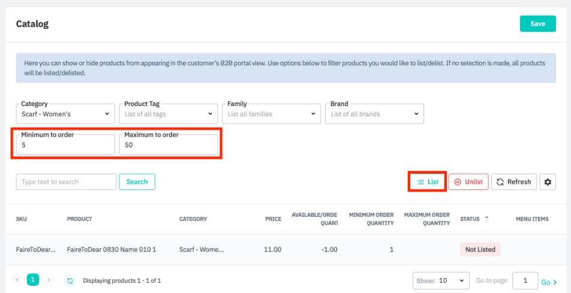
Task: Click the Search button
Action: pos(137,182)
